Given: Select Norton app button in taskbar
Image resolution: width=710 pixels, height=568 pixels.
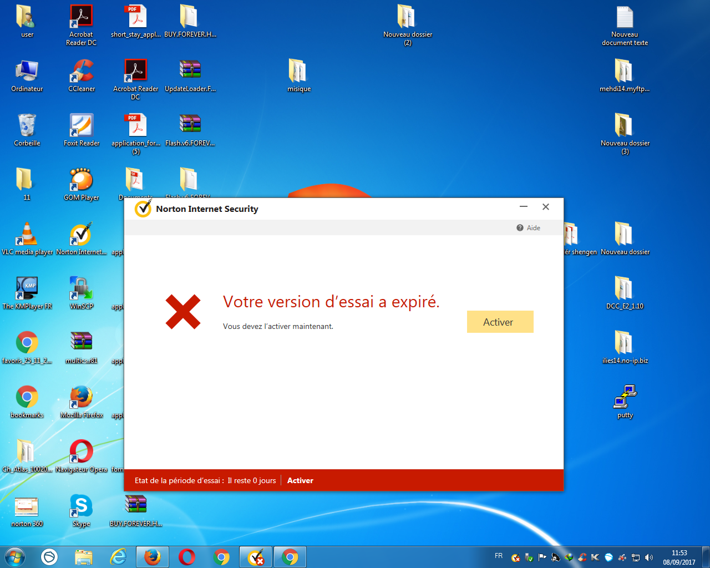Looking at the screenshot, I should coord(256,556).
